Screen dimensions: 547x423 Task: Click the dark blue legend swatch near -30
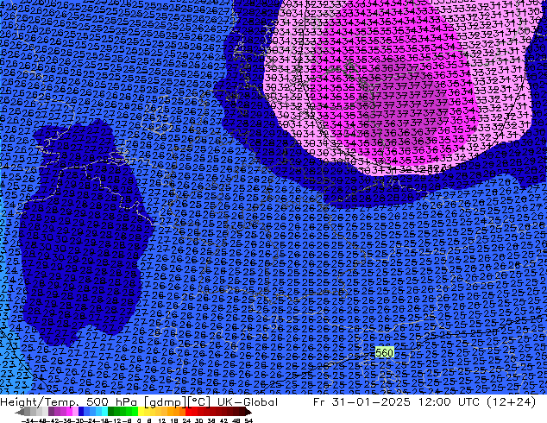(81, 411)
